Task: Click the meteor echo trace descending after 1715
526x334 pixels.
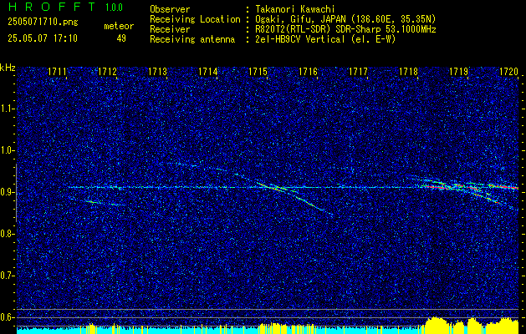Action: point(295,198)
